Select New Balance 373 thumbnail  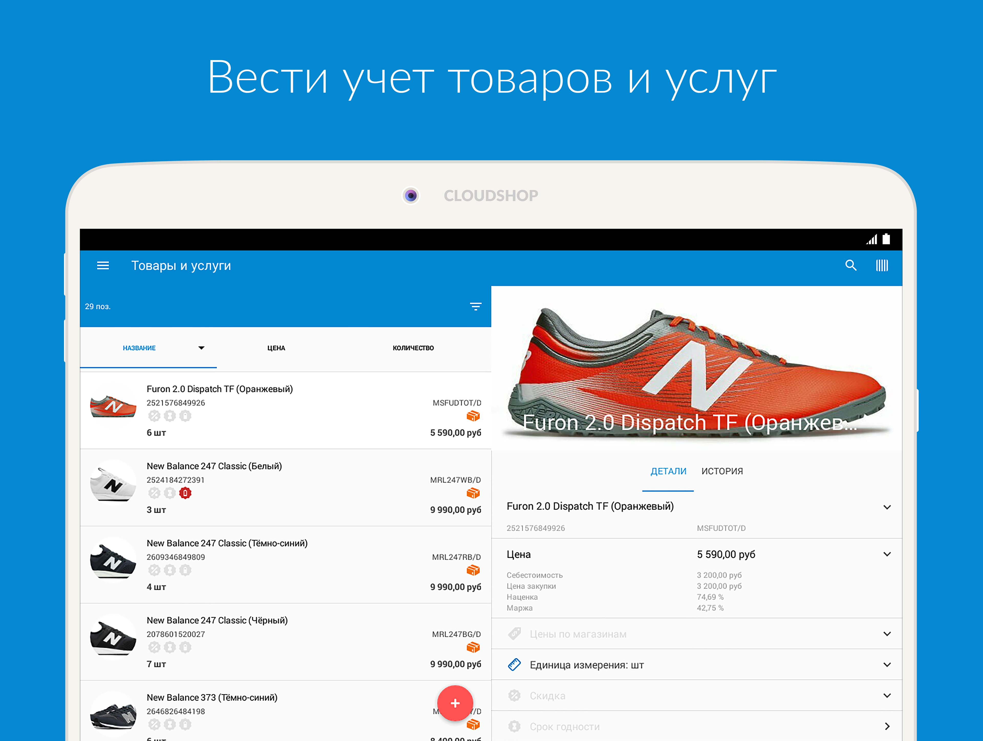tap(113, 714)
